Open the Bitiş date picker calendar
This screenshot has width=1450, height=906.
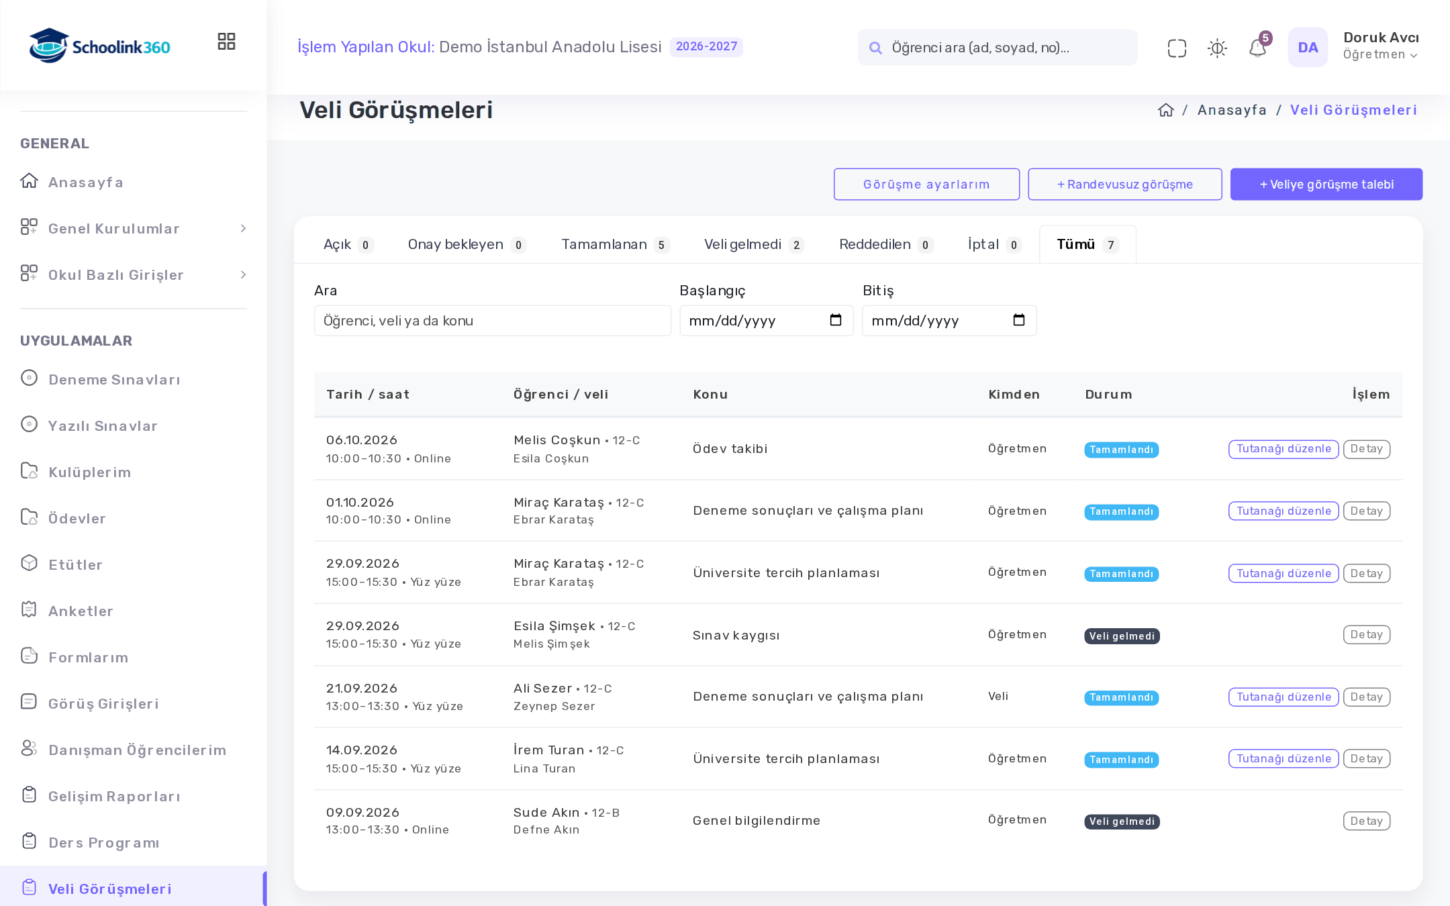[1018, 320]
